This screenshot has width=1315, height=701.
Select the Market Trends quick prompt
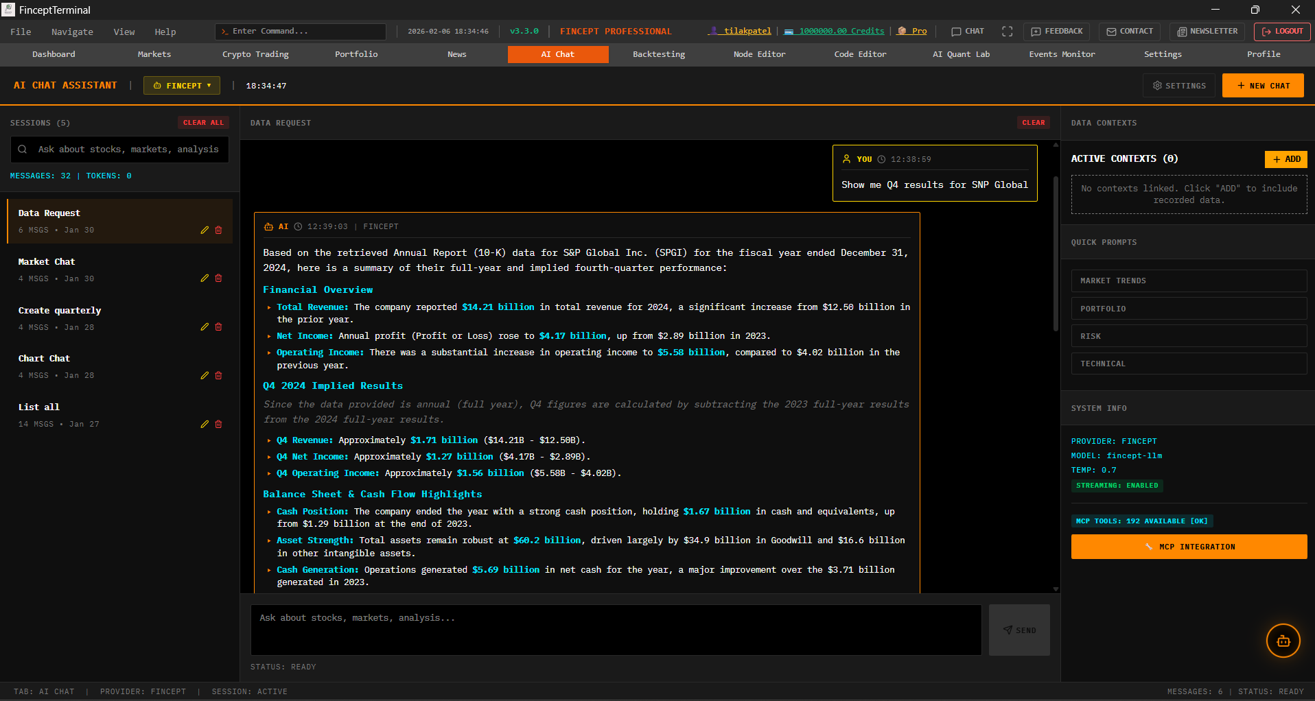(x=1188, y=281)
